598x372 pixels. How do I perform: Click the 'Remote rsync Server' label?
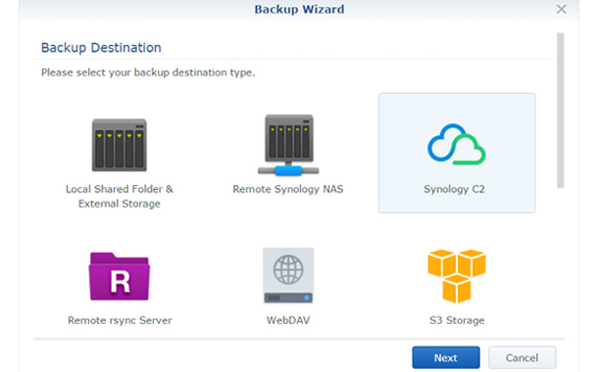120,320
